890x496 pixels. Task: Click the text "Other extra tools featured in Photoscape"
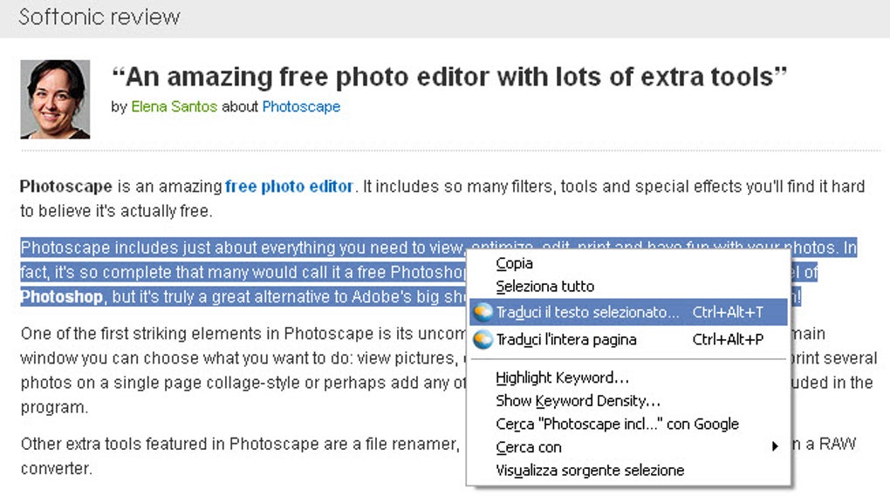pyautogui.click(x=170, y=444)
